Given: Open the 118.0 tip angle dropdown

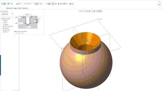Looking at the screenshot, I should click(x=31, y=27).
